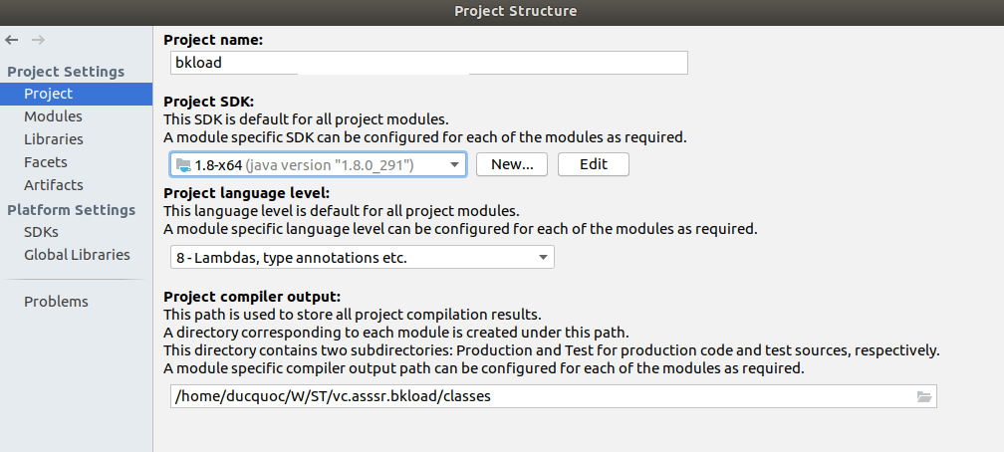This screenshot has height=452, width=1004.
Task: Click the Edit SDK button
Action: pyautogui.click(x=594, y=164)
